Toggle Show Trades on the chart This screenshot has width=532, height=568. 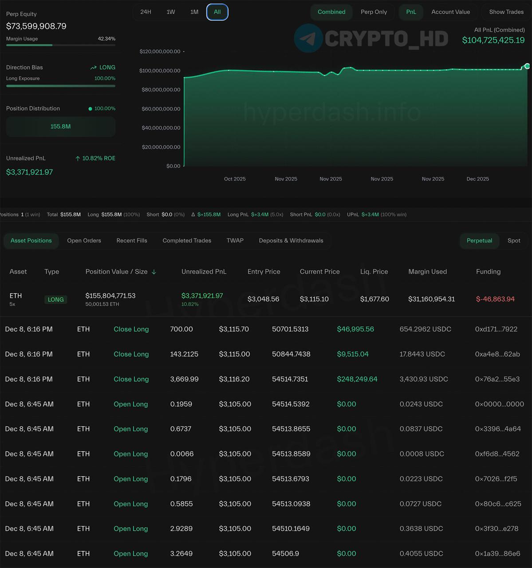pyautogui.click(x=506, y=12)
